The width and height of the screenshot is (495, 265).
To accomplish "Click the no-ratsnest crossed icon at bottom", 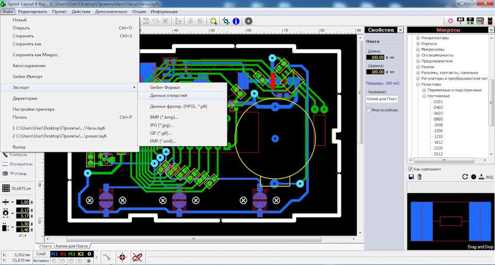I will (x=137, y=257).
